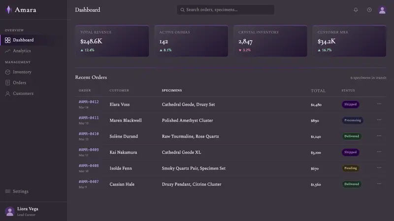
Task: Open the Crystal Inventory card
Action: (x=270, y=41)
